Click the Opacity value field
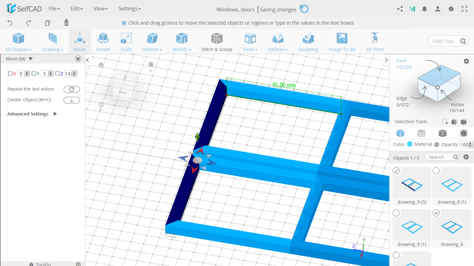The width and height of the screenshot is (474, 266). coord(464,145)
